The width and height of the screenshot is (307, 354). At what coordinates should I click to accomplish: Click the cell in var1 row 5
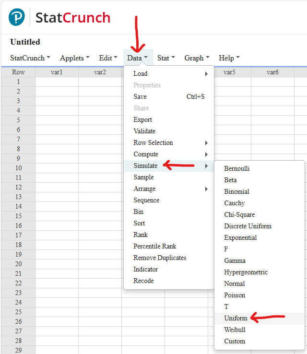click(57, 120)
